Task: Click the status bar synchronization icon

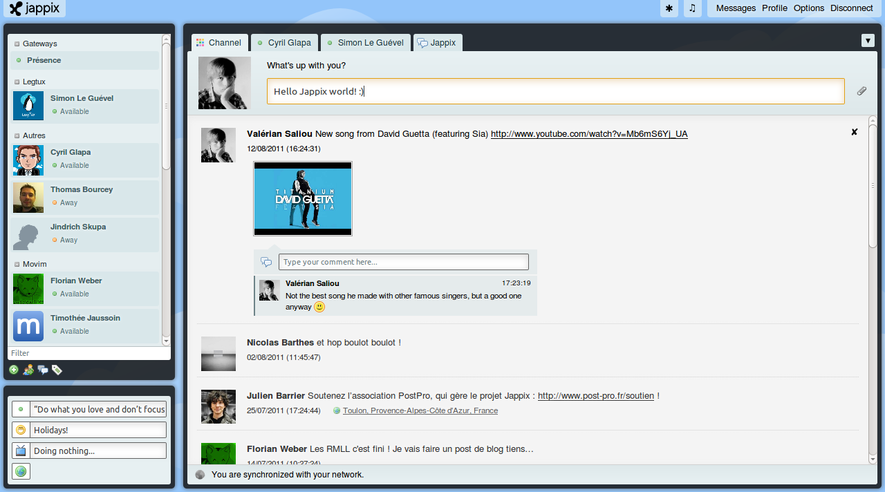Action: pyautogui.click(x=201, y=475)
